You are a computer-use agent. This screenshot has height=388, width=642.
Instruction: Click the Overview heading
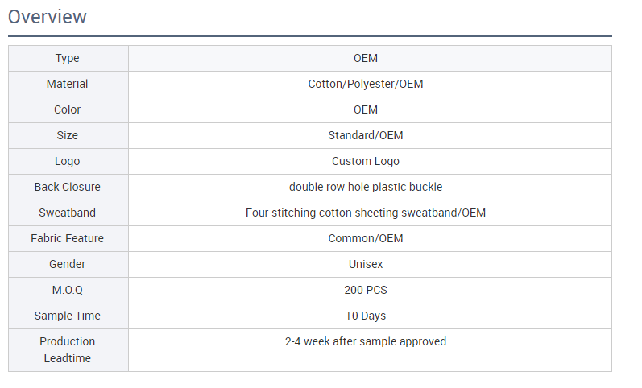[48, 16]
